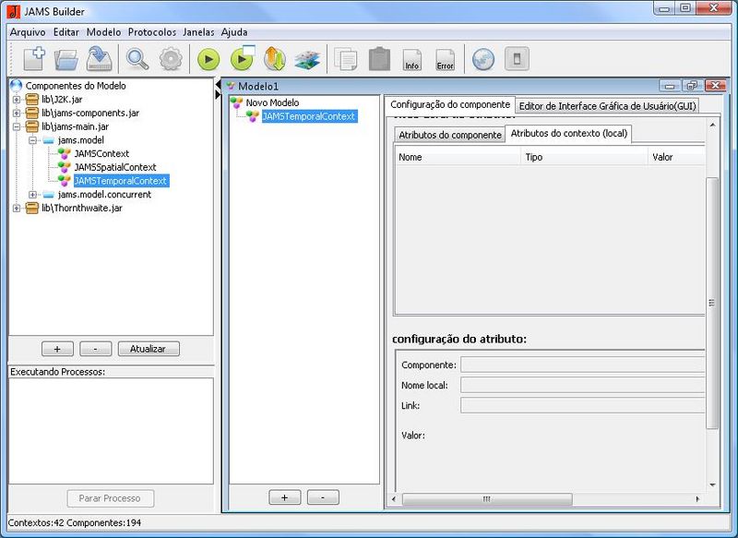
Task: Open the Error log icon
Action: coord(445,60)
